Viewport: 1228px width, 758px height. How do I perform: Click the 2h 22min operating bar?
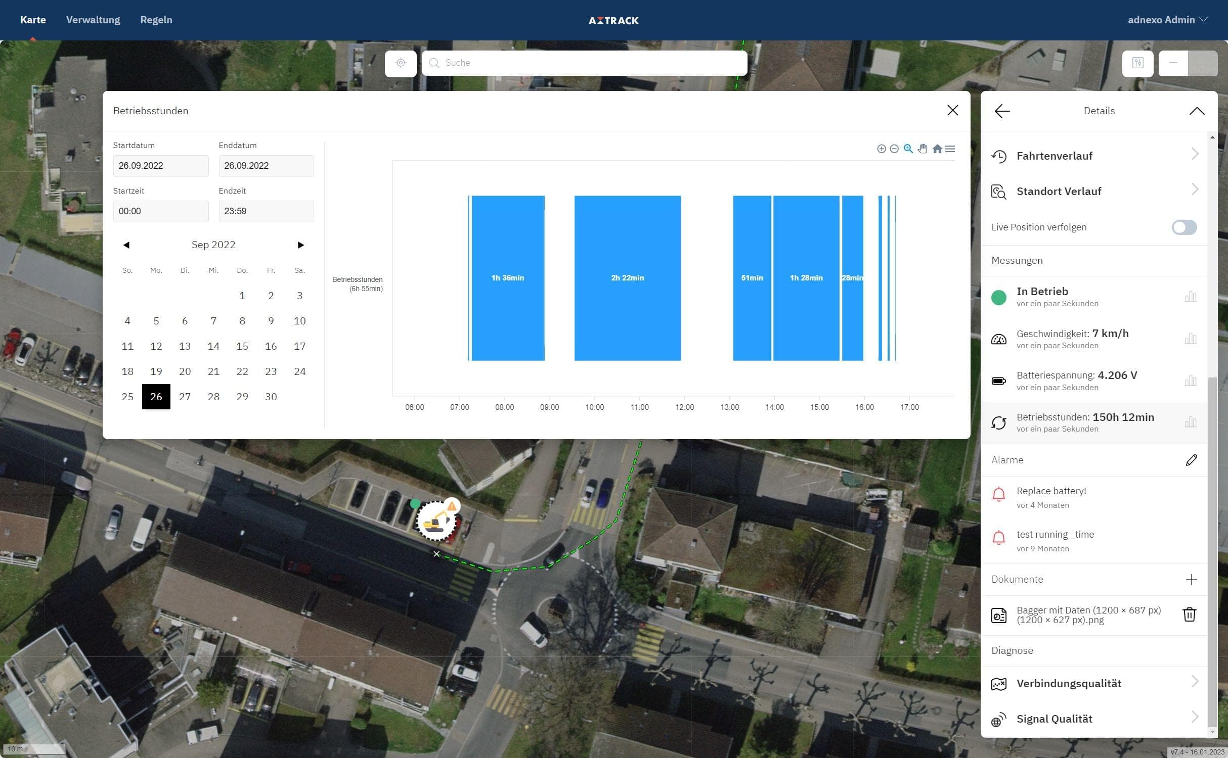coord(627,278)
